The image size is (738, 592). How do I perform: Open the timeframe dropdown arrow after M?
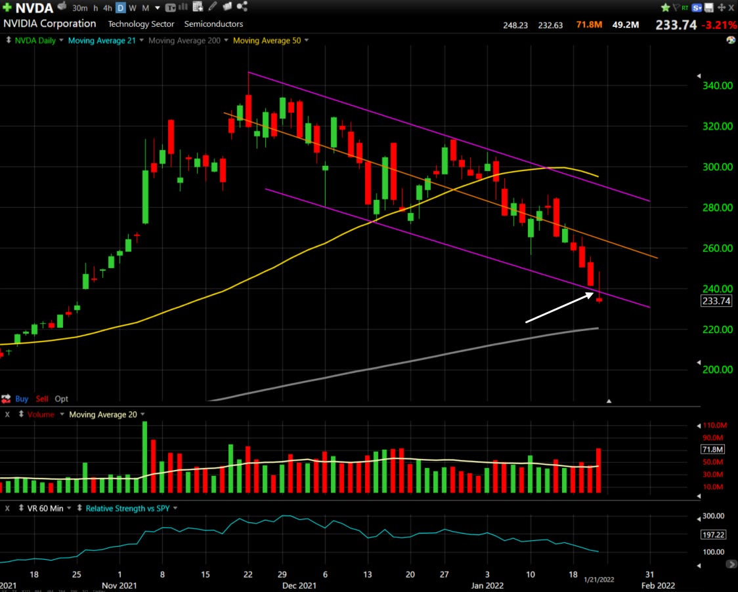tap(157, 8)
